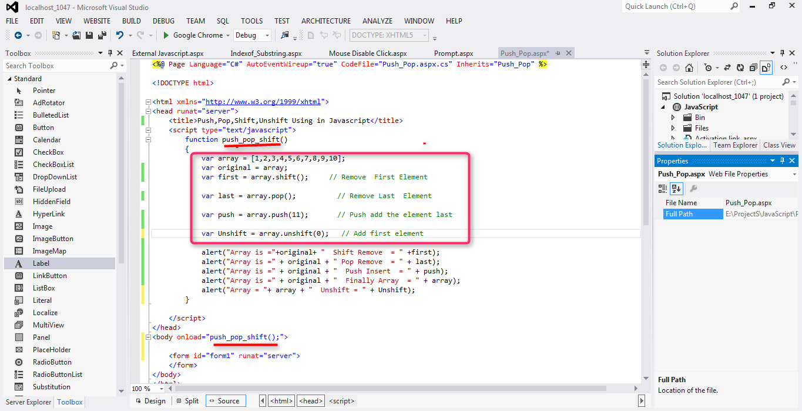The width and height of the screenshot is (802, 411).
Task: Open the Google Chrome browser dropdown arrow
Action: coord(227,35)
